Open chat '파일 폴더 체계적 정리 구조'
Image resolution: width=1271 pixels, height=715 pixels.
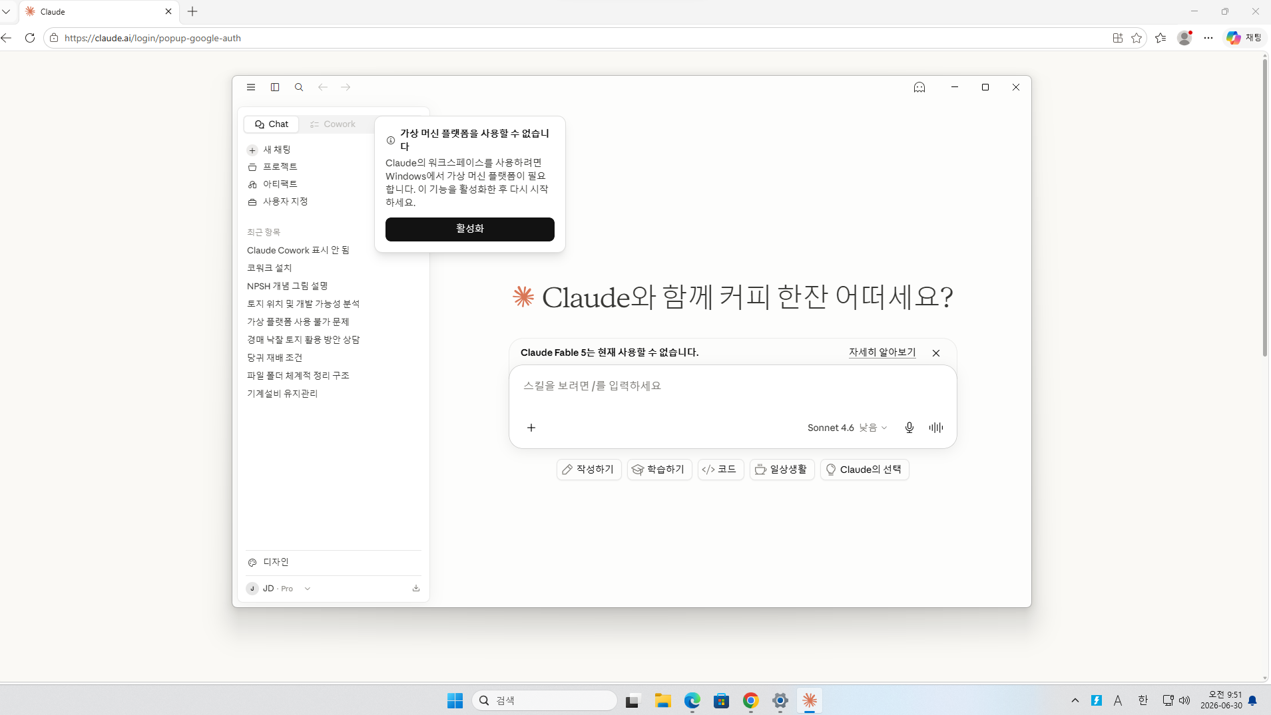click(298, 376)
